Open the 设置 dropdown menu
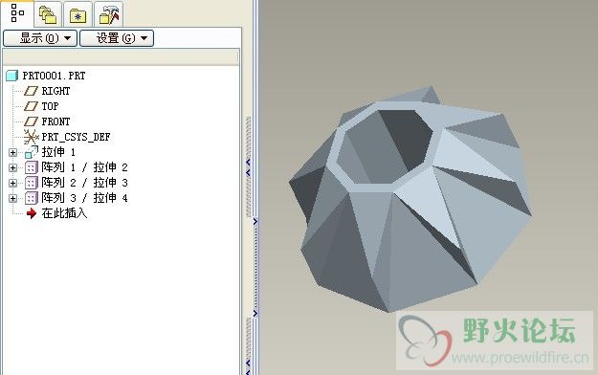The height and width of the screenshot is (375, 598). coord(117,38)
